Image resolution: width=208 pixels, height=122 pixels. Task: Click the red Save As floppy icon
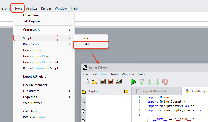(111, 82)
